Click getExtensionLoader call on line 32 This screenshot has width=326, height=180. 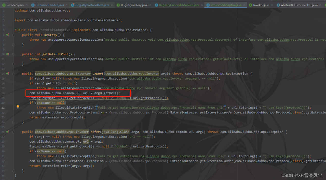pyautogui.click(x=217, y=161)
